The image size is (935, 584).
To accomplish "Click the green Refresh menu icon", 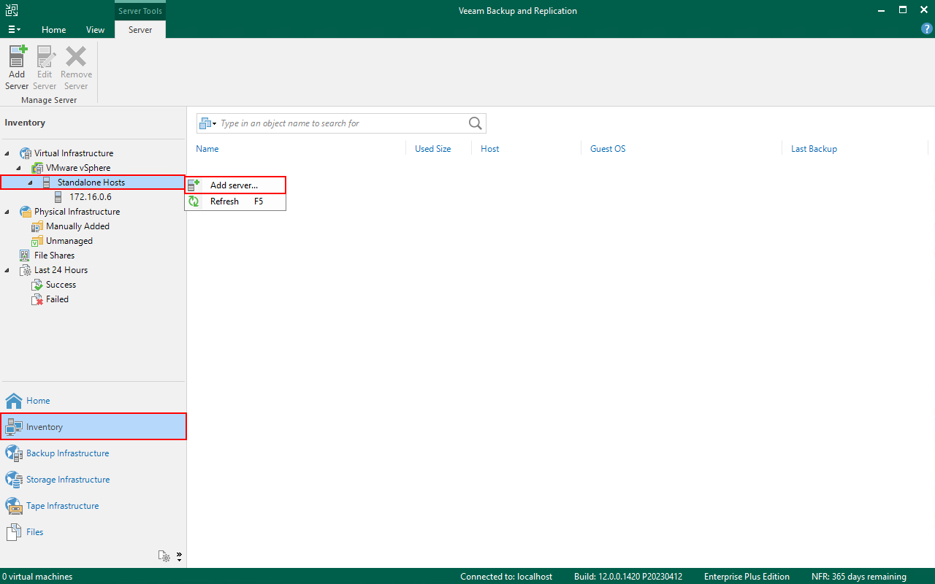I will [x=194, y=201].
